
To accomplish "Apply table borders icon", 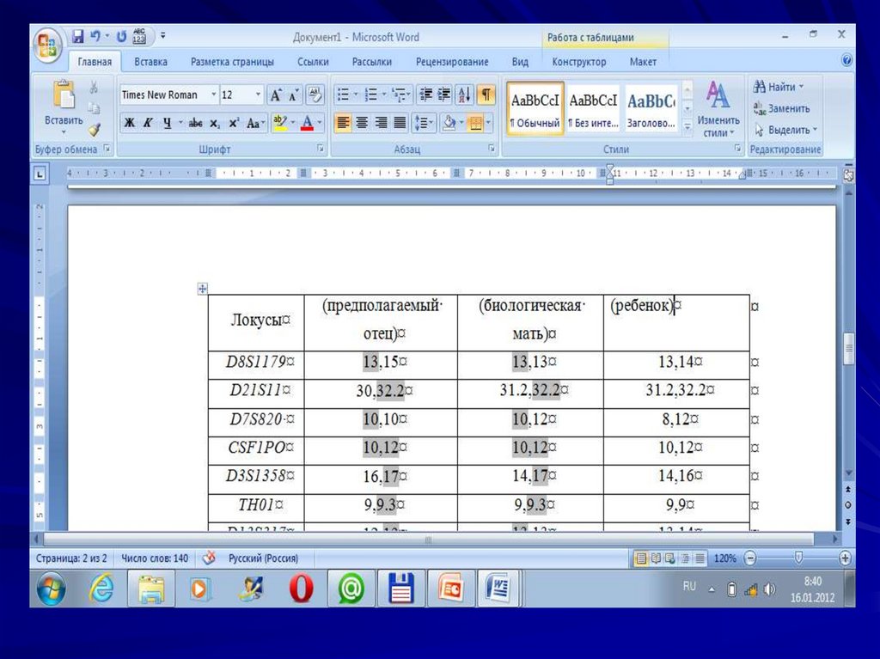I will (475, 122).
